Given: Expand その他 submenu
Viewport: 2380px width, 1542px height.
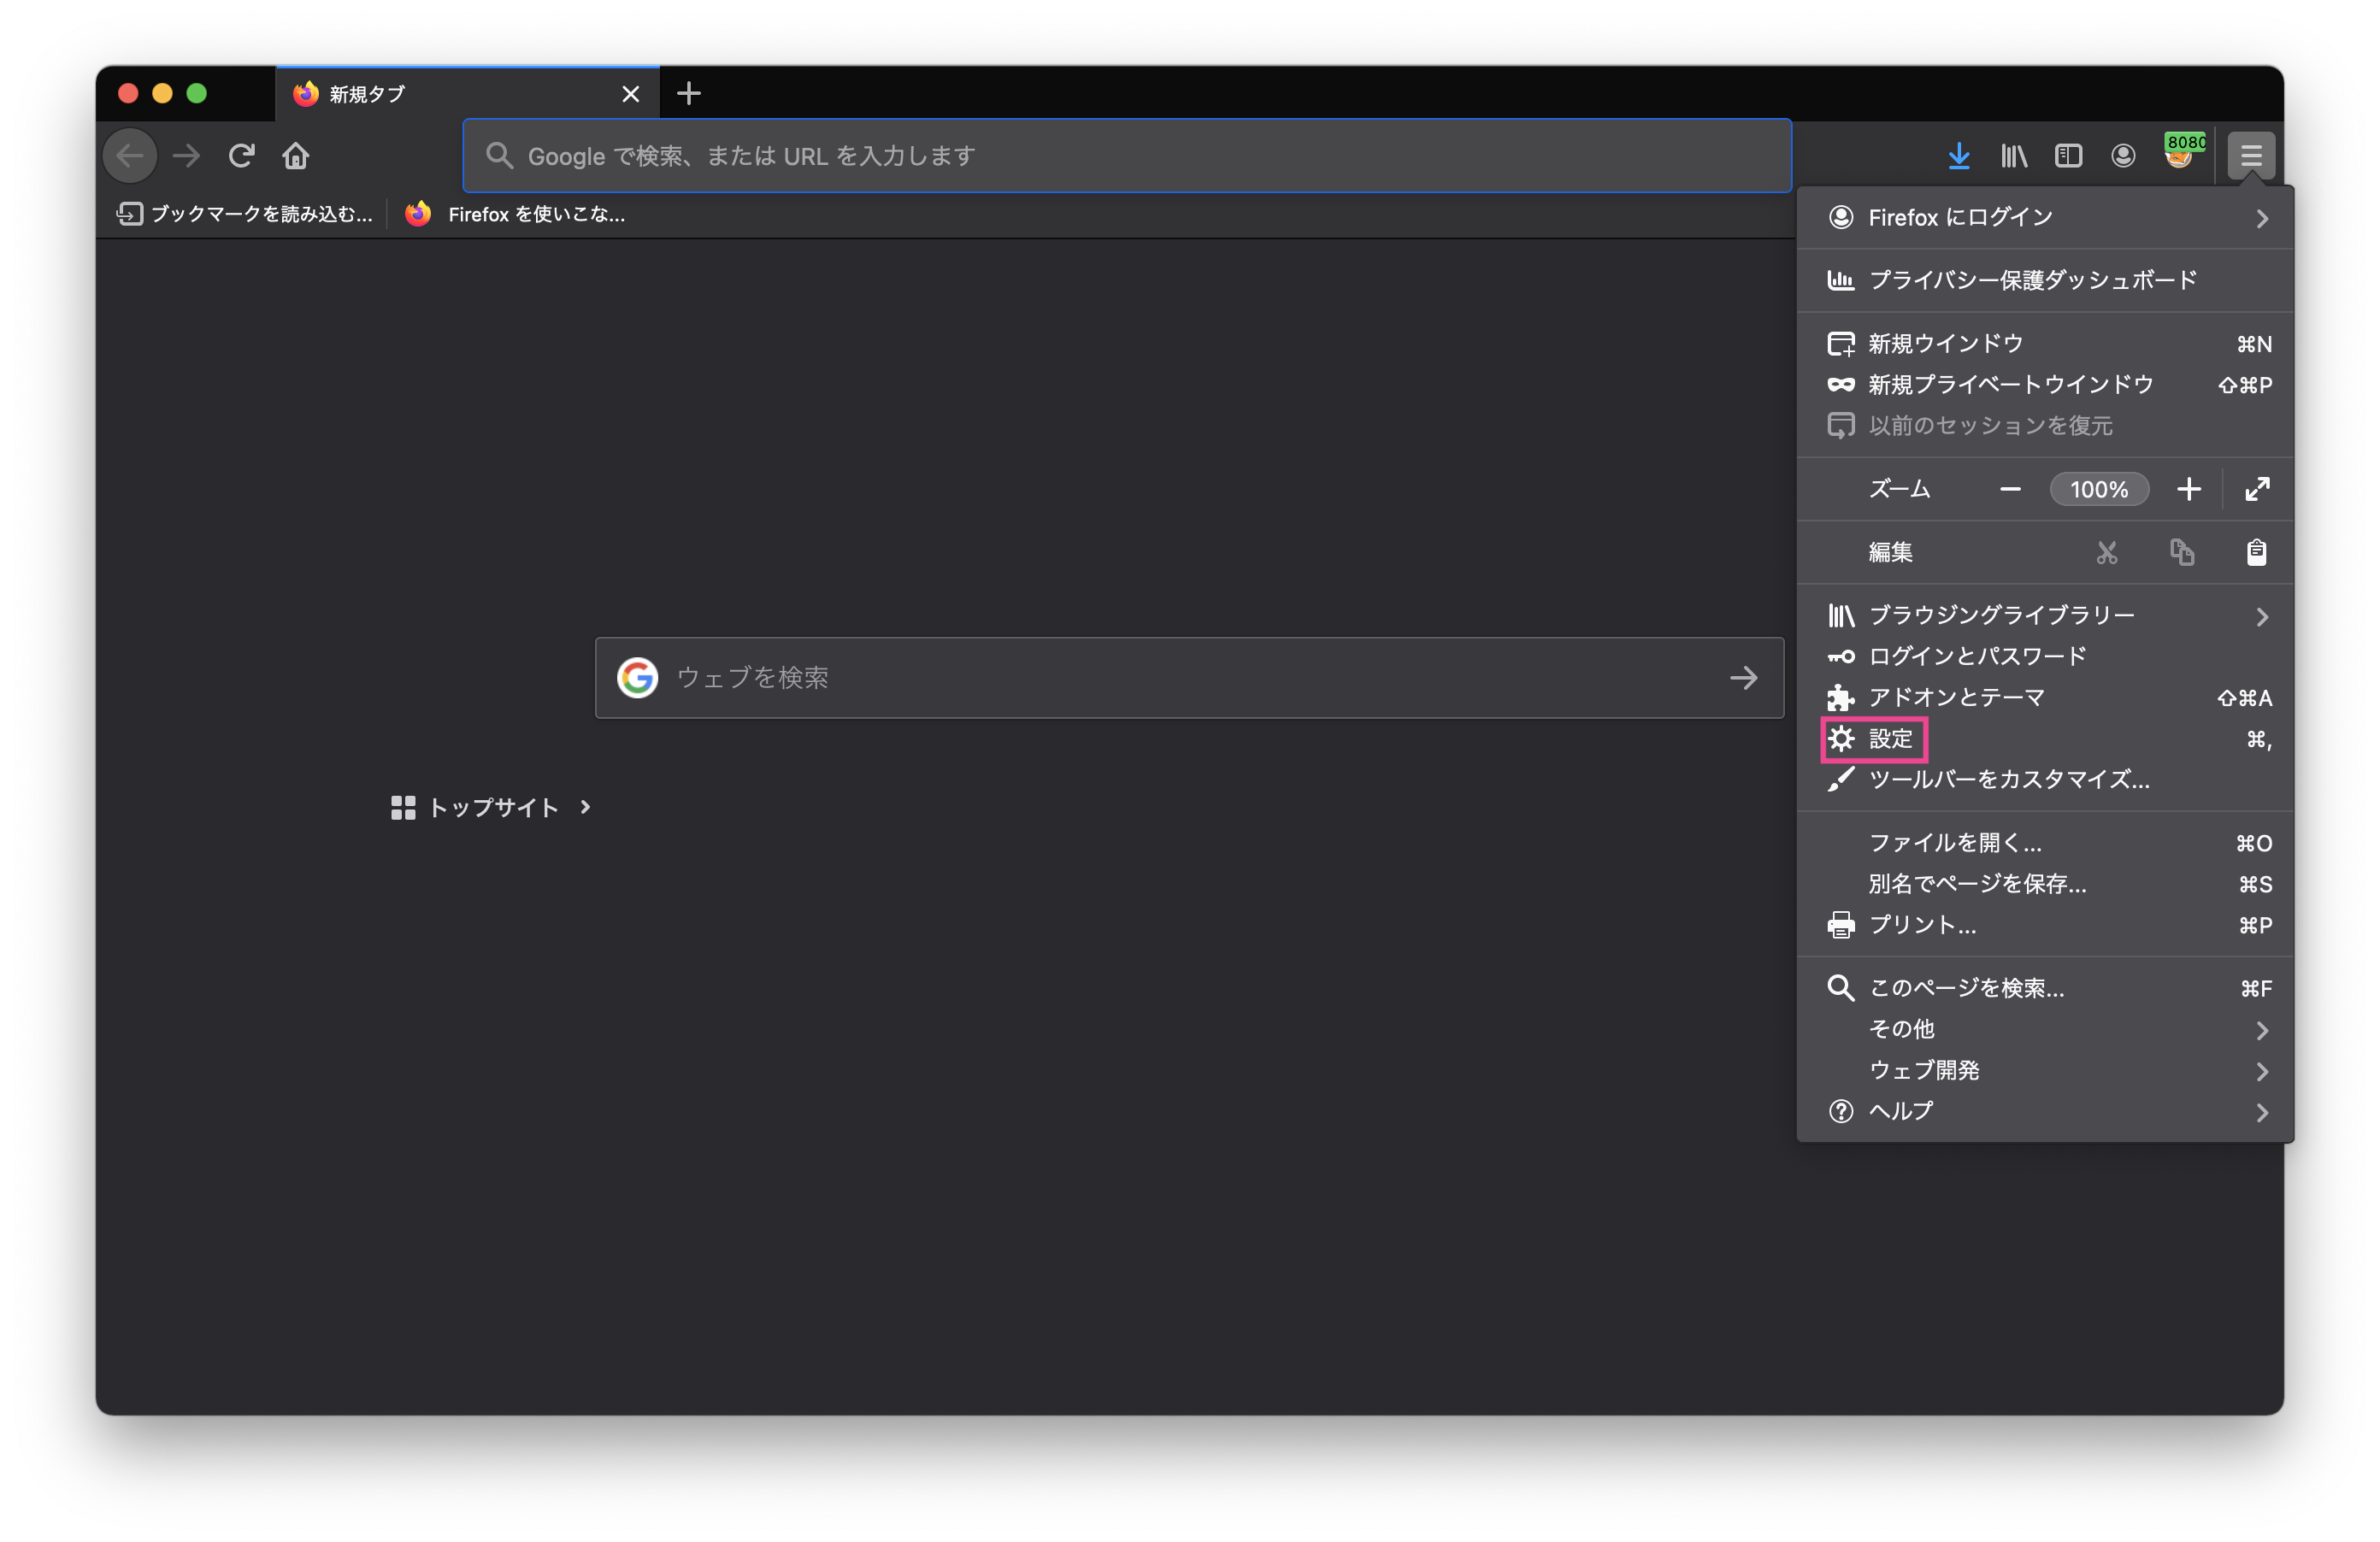Looking at the screenshot, I should (x=2045, y=1029).
